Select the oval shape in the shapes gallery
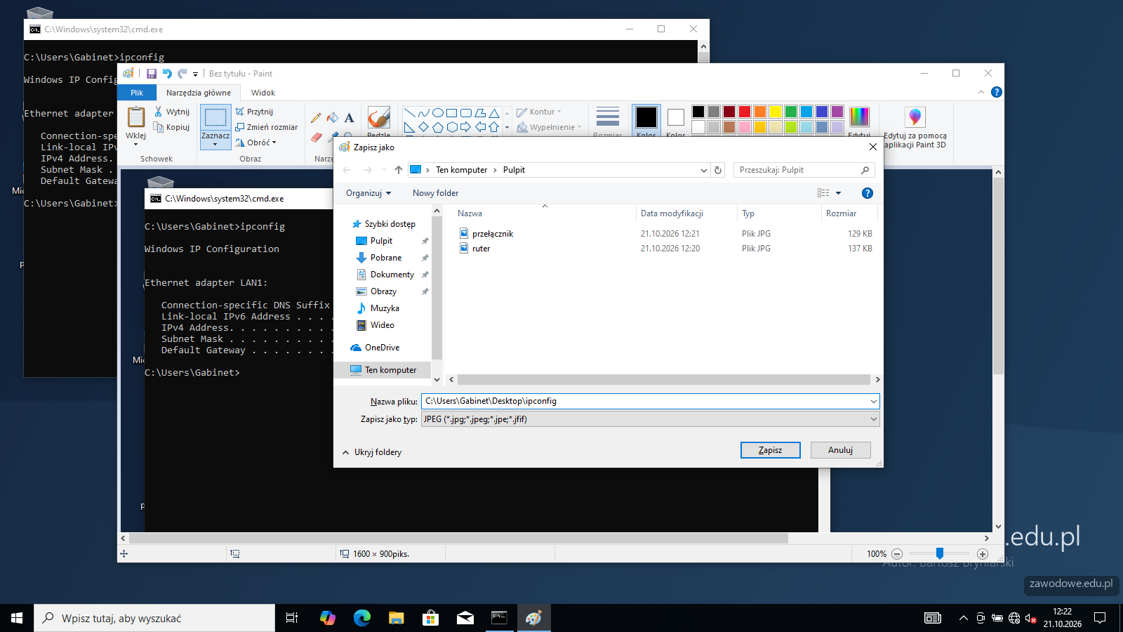This screenshot has width=1123, height=632. click(x=438, y=113)
